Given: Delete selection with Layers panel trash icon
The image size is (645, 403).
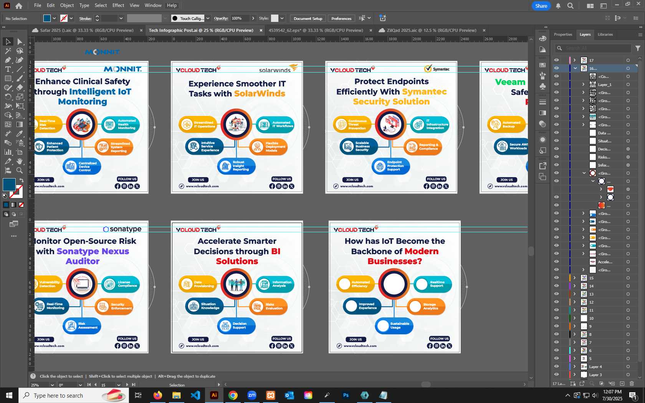Looking at the screenshot, I should [x=632, y=383].
